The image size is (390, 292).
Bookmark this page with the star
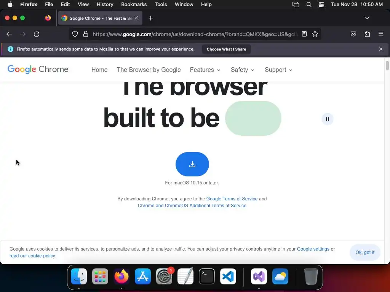(315, 34)
